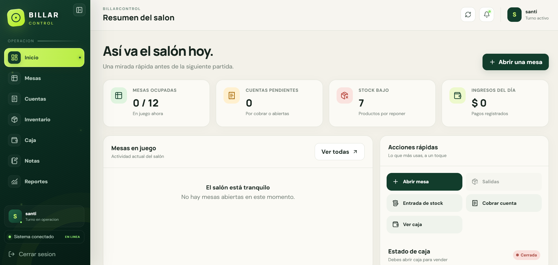Open the notifications bell

click(487, 14)
